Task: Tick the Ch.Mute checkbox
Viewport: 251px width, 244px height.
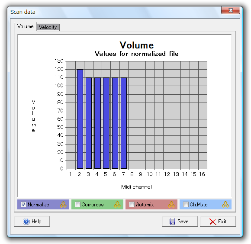Action: pyautogui.click(x=186, y=205)
